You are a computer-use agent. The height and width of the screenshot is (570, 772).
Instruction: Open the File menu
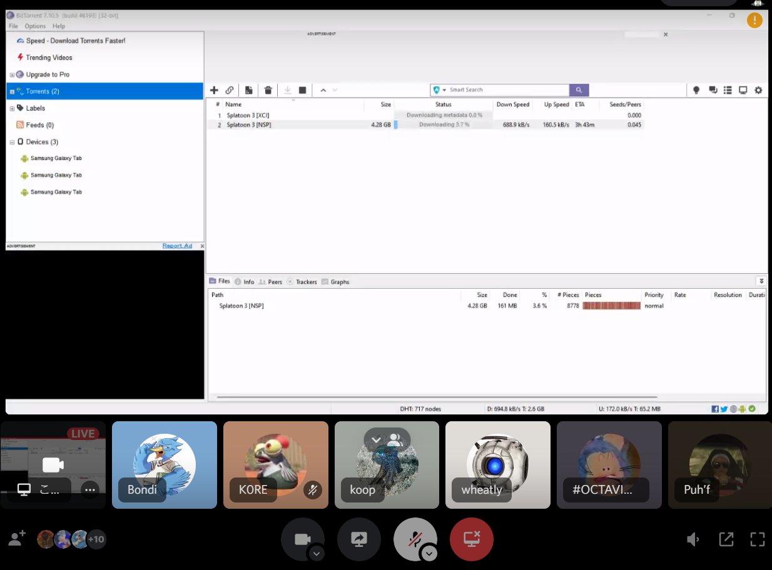13,26
